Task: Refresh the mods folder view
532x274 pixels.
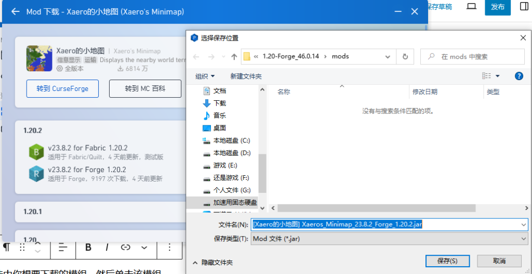Action: [405, 56]
